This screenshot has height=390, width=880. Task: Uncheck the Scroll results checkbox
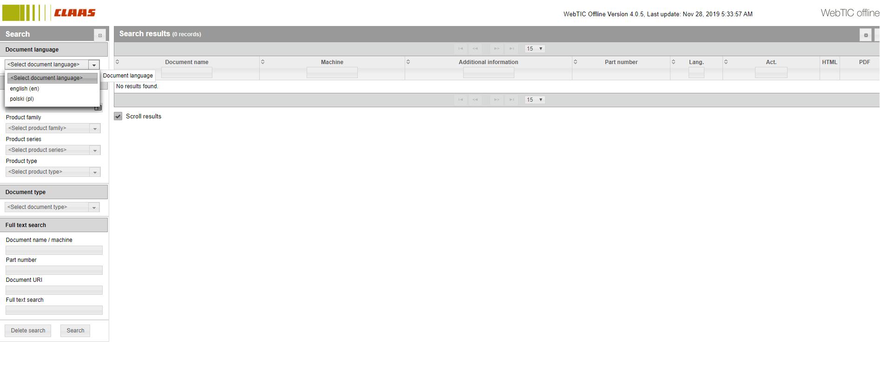pyautogui.click(x=118, y=117)
